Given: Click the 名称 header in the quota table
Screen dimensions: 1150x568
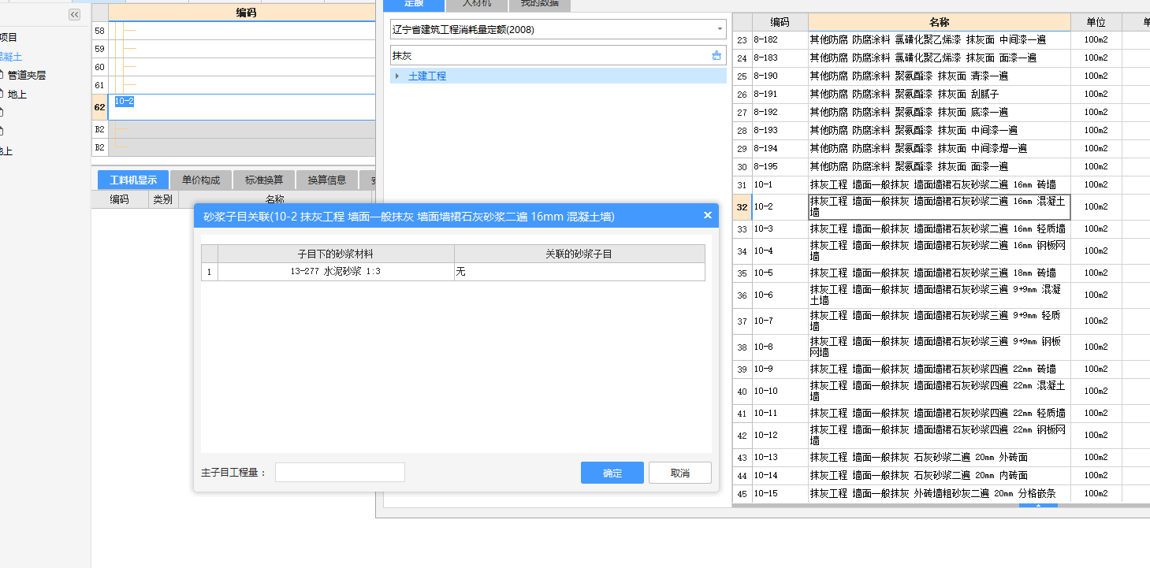Looking at the screenshot, I should pos(939,22).
